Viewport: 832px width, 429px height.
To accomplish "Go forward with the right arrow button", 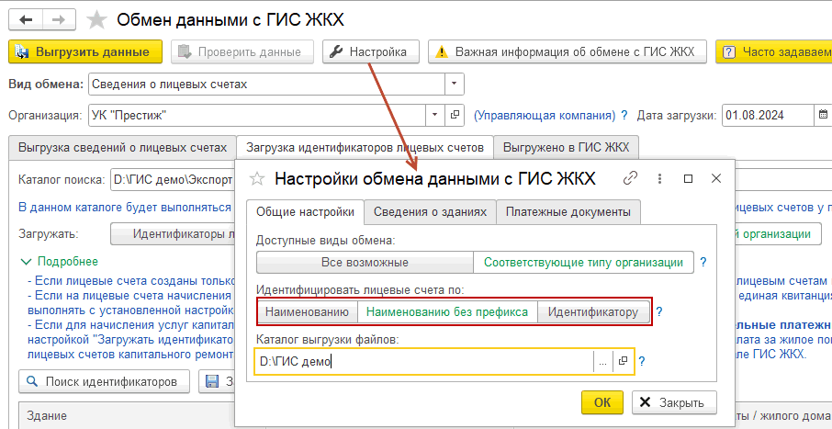I will (x=59, y=19).
